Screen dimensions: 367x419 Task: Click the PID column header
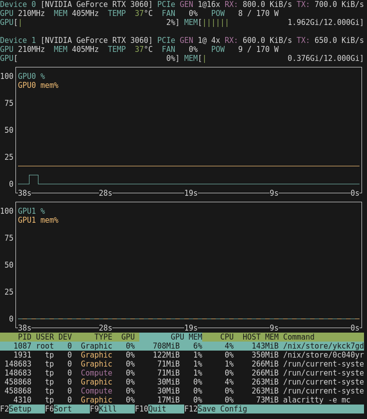coord(24,337)
